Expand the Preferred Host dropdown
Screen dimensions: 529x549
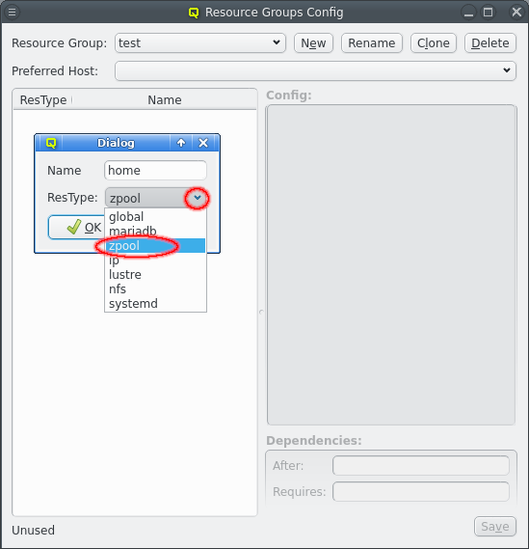click(x=315, y=70)
